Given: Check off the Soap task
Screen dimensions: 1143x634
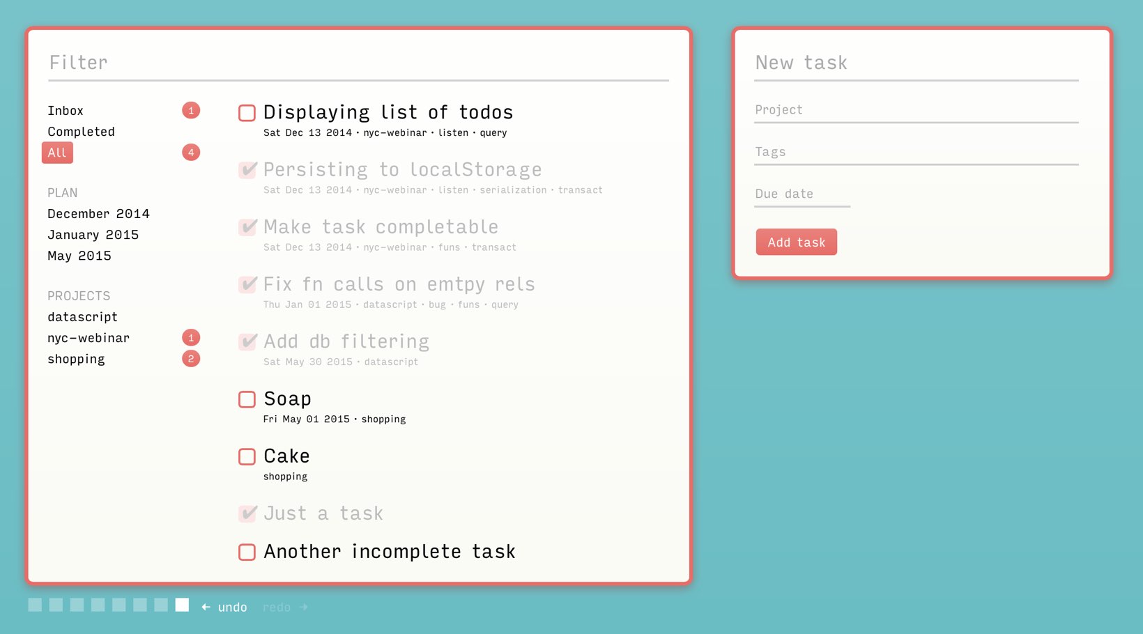Looking at the screenshot, I should [247, 399].
